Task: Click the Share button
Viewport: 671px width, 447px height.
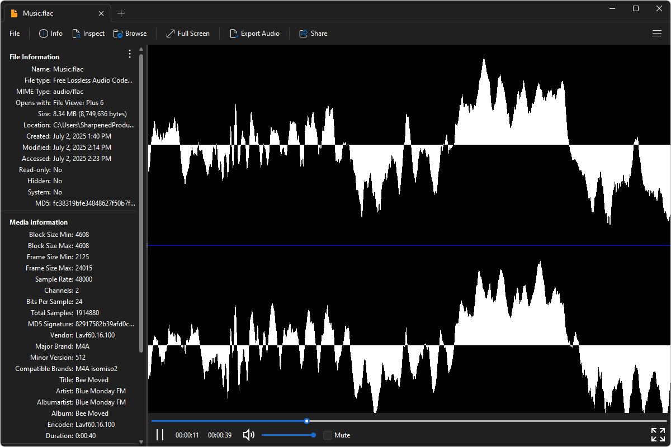Action: (x=313, y=34)
